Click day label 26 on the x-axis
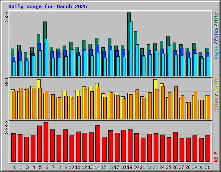This screenshot has height=172, width=221. [x=175, y=167]
